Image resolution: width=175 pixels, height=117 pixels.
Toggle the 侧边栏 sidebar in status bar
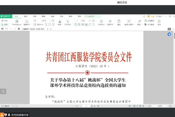[x=5, y=106]
